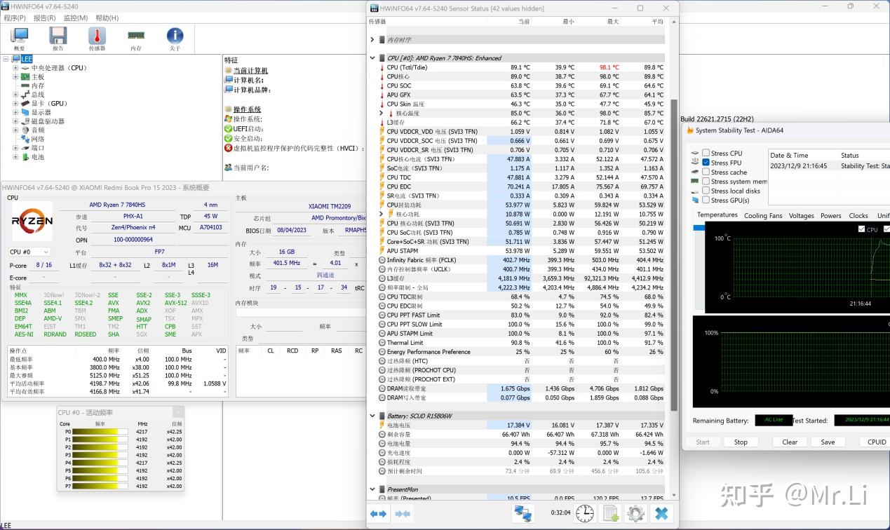This screenshot has width=890, height=530.
Task: Open the 关于 info toolbar icon
Action: point(175,39)
